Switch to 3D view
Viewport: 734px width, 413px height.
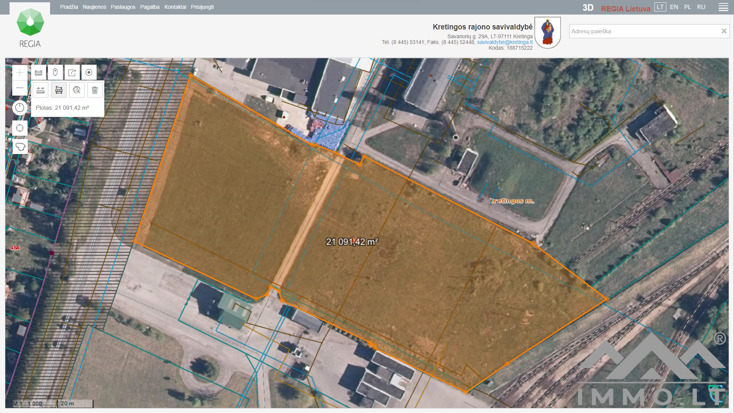click(x=588, y=8)
